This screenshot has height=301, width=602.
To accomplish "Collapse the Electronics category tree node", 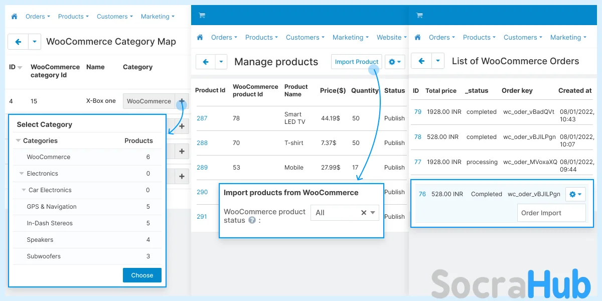I will point(22,174).
